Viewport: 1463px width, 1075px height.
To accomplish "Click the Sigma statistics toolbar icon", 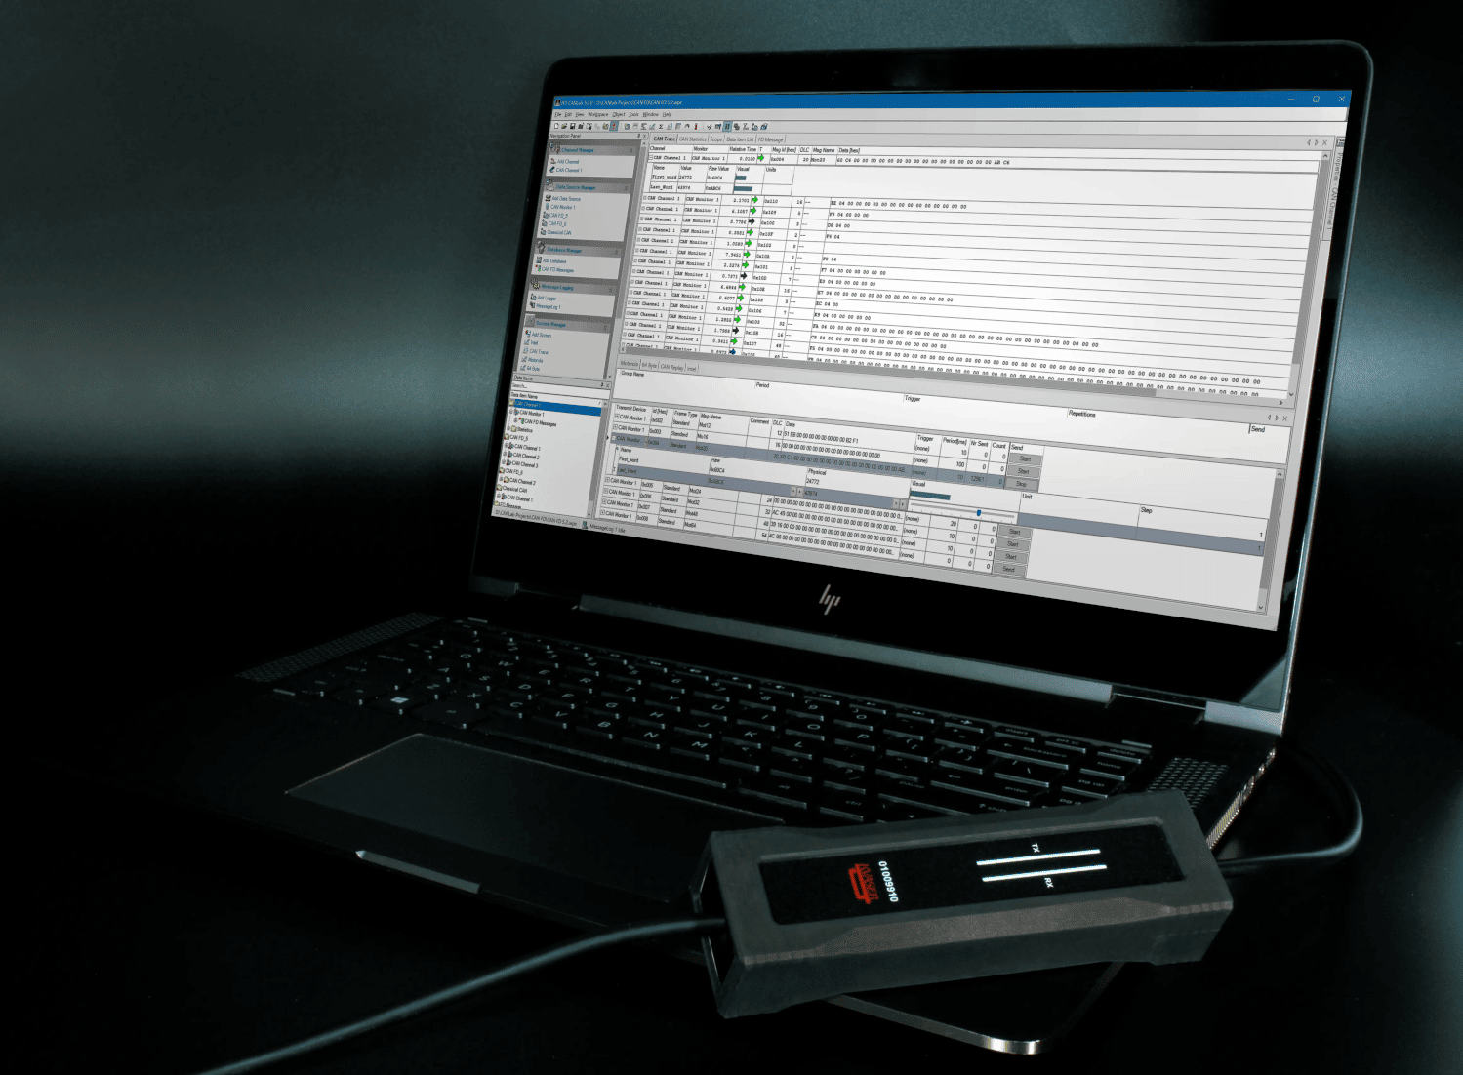I will coord(661,127).
